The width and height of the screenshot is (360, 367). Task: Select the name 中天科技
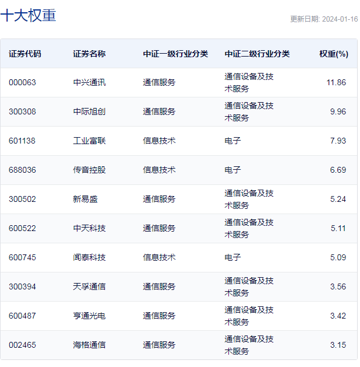pos(89,228)
